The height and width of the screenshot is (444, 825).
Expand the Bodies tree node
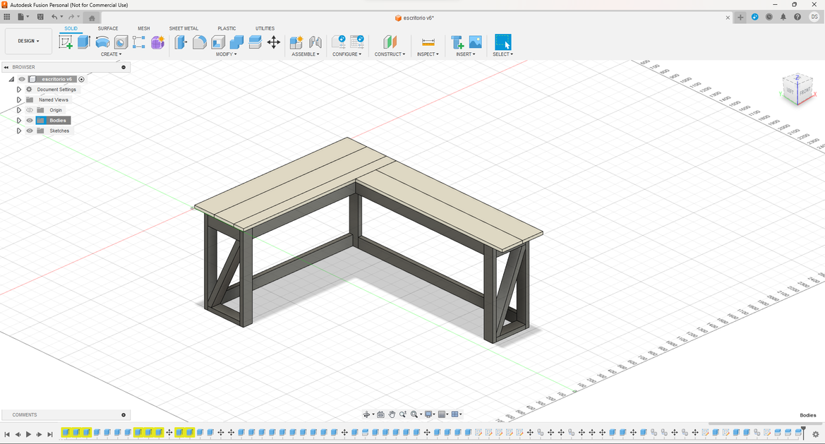pos(19,121)
